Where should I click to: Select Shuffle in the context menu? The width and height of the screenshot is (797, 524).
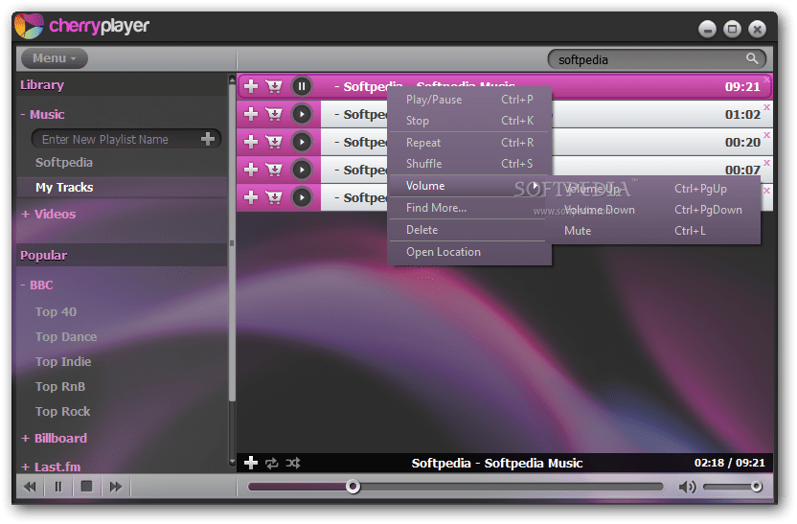pyautogui.click(x=469, y=164)
